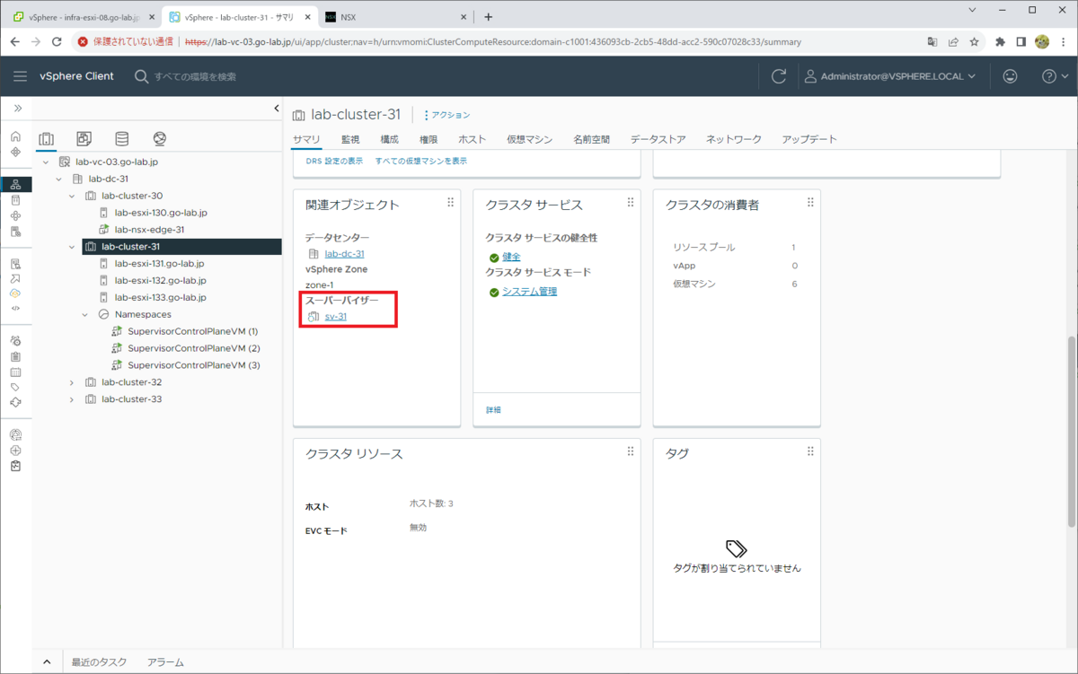
Task: Switch to 仮想マシン tab
Action: tap(530, 139)
